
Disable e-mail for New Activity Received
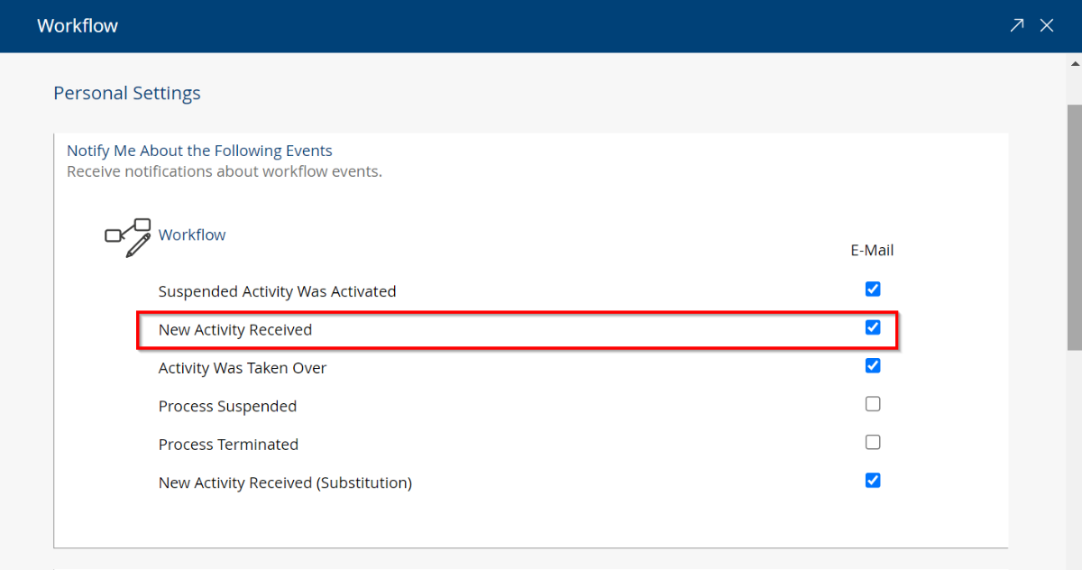(x=873, y=327)
